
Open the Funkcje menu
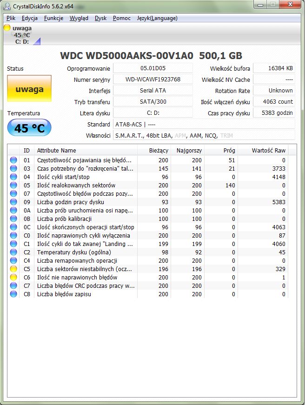(x=53, y=18)
